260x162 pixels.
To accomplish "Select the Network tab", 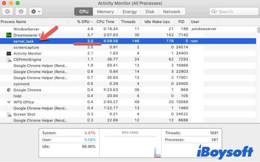I will pyautogui.click(x=171, y=12).
